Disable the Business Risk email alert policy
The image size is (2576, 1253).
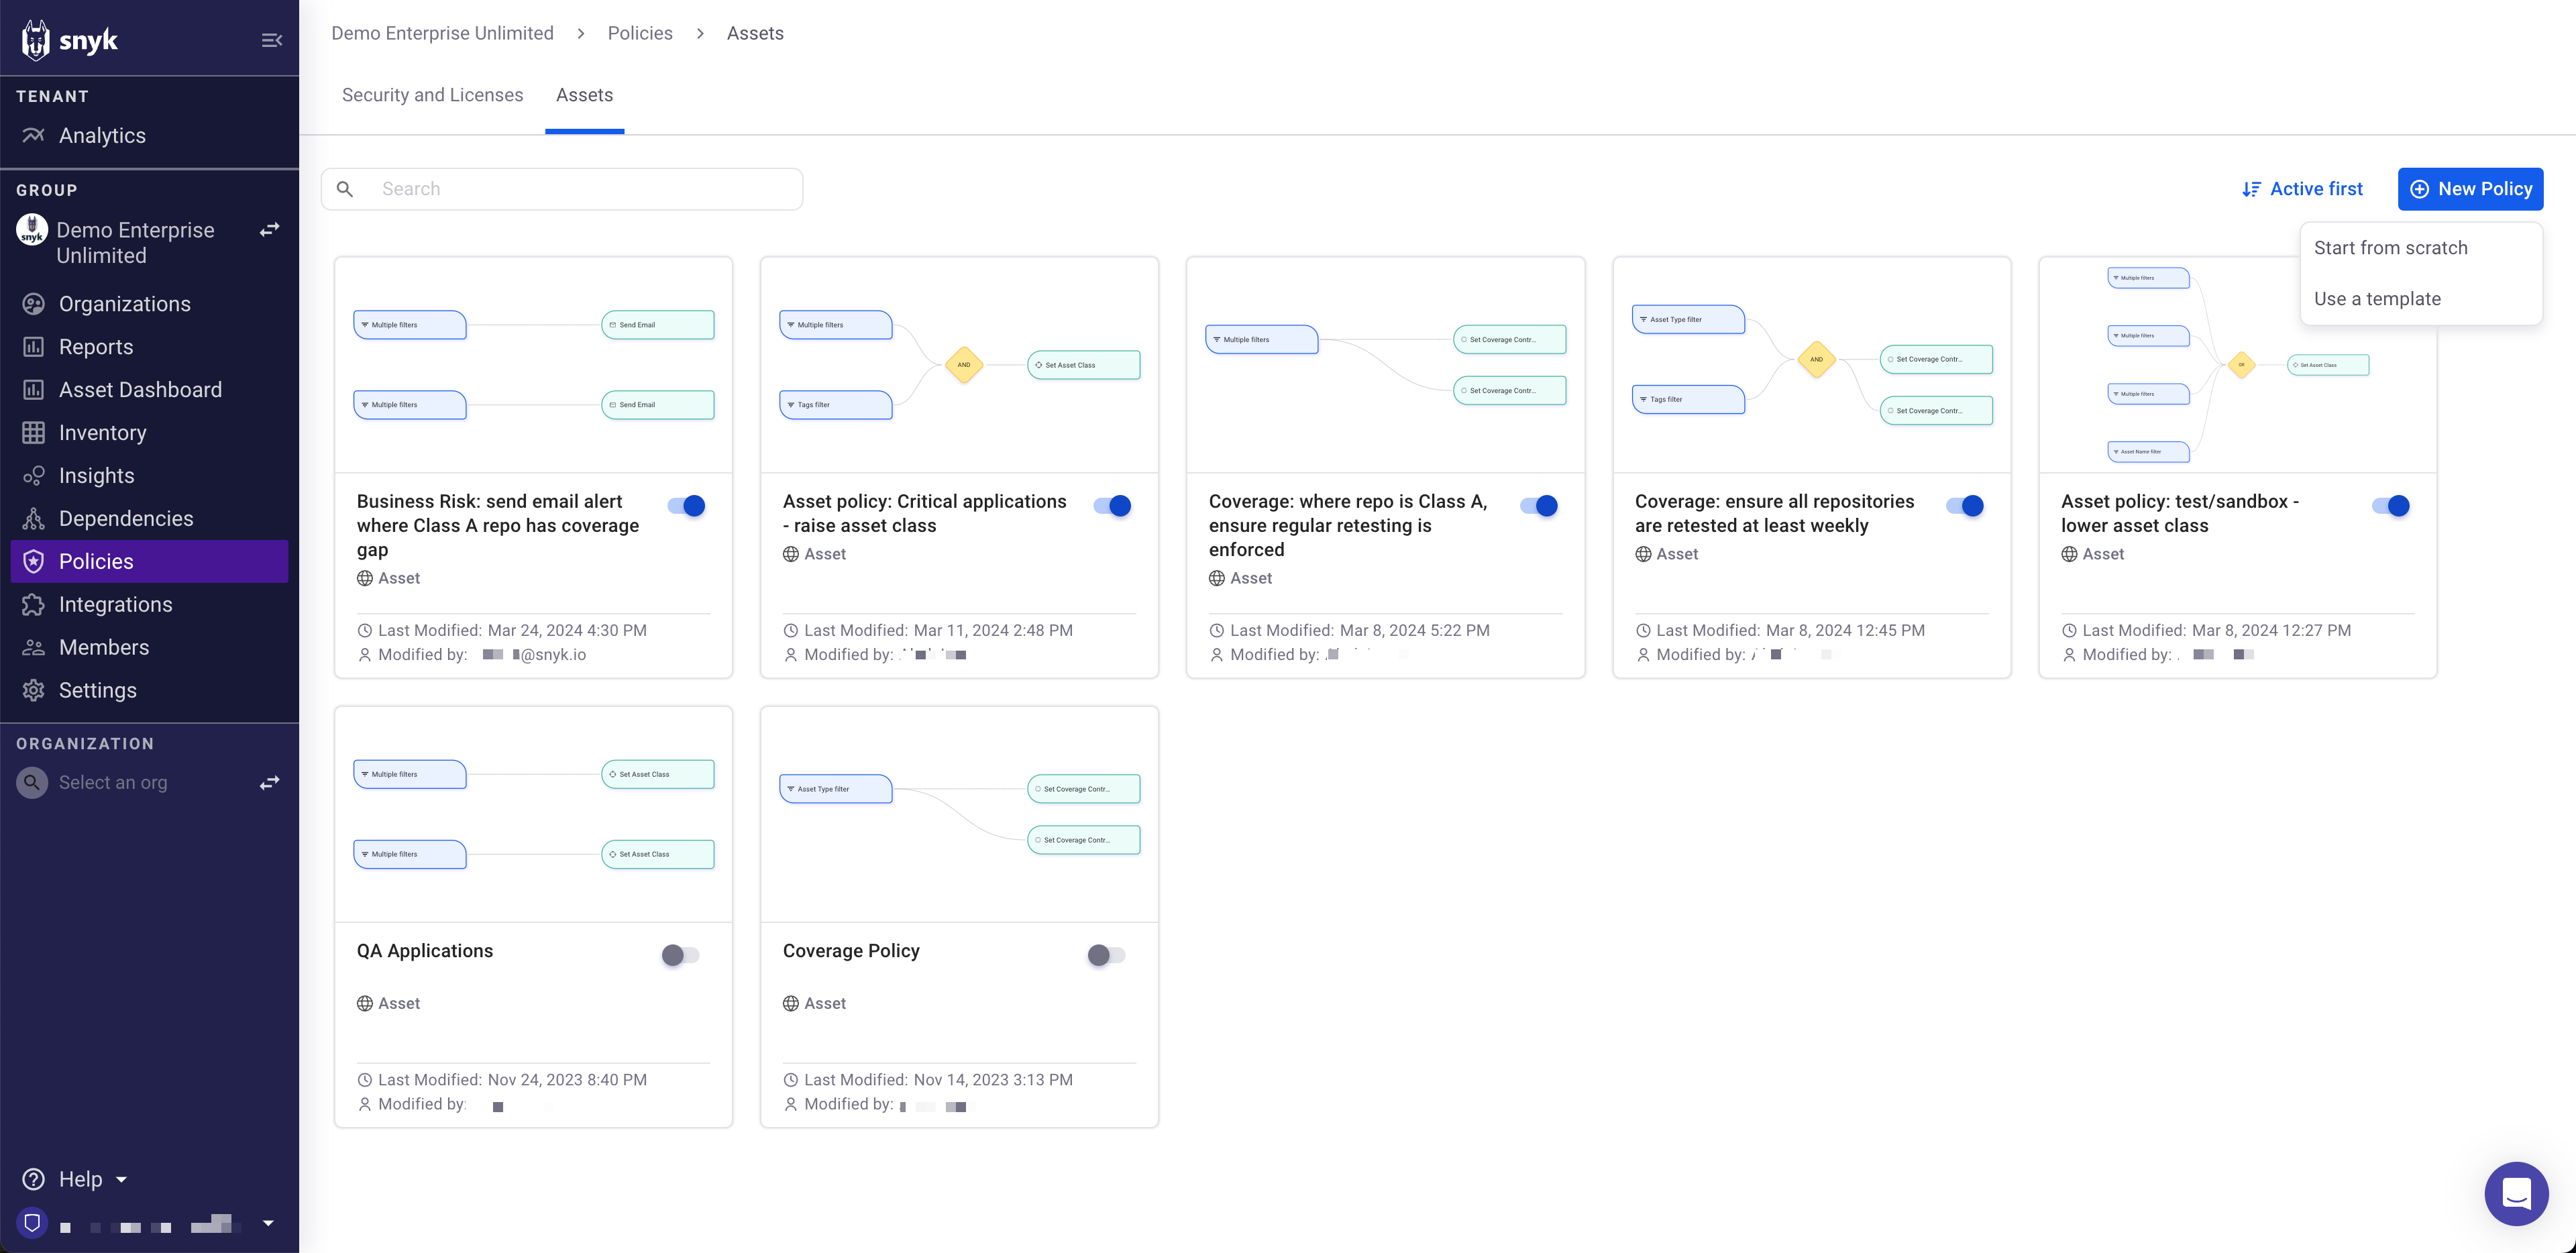685,506
